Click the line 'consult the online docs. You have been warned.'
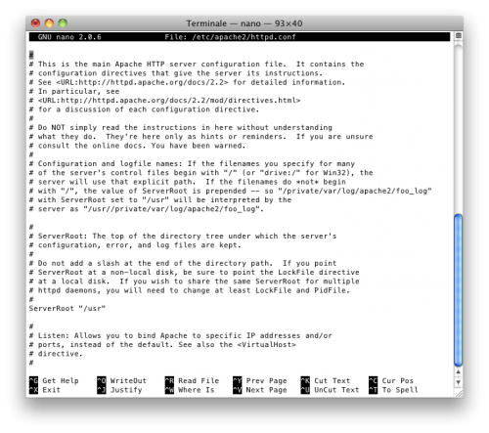The width and height of the screenshot is (489, 433). coord(137,146)
